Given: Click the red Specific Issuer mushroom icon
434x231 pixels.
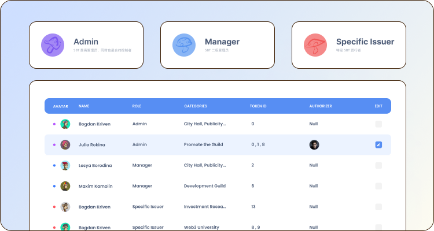Looking at the screenshot, I should [x=315, y=45].
